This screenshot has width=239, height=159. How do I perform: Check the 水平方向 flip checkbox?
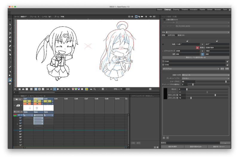(x=167, y=35)
